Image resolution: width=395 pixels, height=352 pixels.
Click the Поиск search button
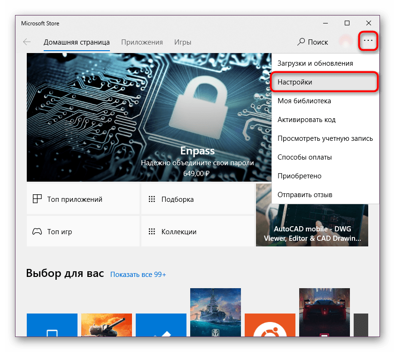click(313, 42)
